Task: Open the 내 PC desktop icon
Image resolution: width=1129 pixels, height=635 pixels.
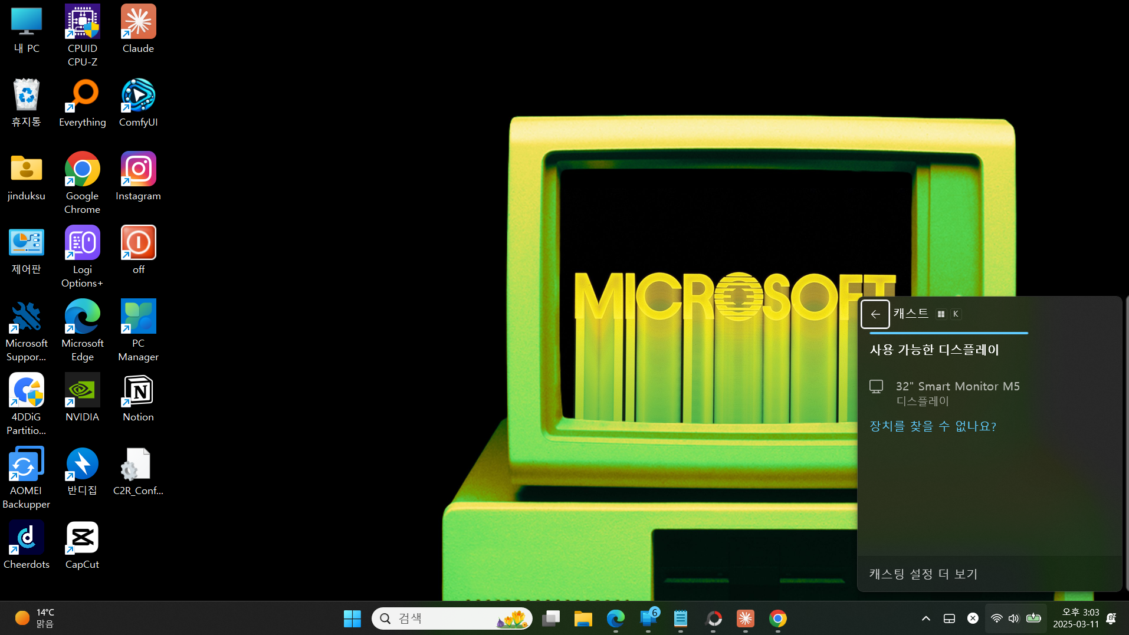Action: [x=27, y=31]
